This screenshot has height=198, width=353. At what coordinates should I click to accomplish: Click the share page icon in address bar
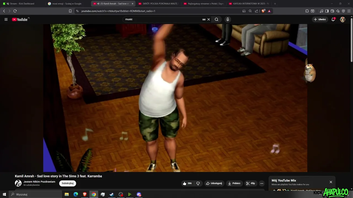[256, 11]
